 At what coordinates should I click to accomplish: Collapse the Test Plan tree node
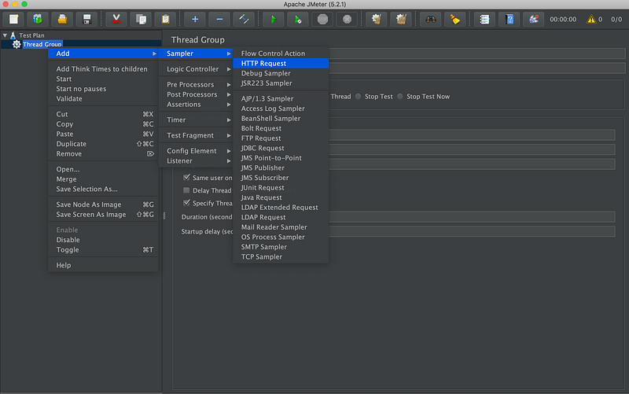[6, 35]
